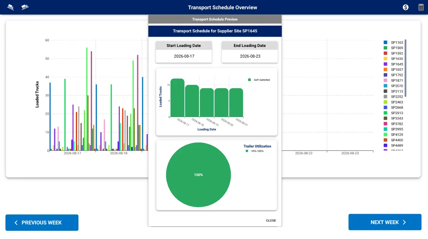428x239 pixels.
Task: Click the End Loading Date value 2026-08-23
Action: pyautogui.click(x=250, y=56)
